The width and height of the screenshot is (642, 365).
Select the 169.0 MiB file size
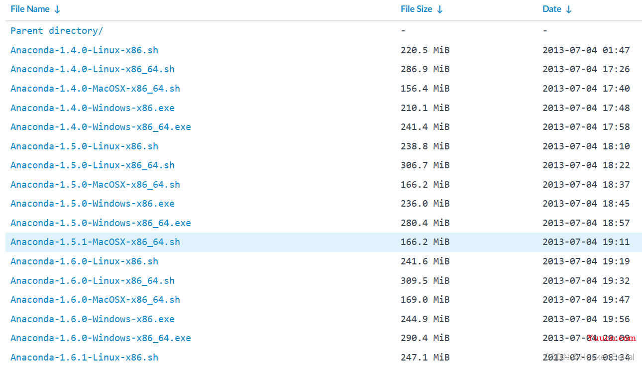click(x=425, y=300)
